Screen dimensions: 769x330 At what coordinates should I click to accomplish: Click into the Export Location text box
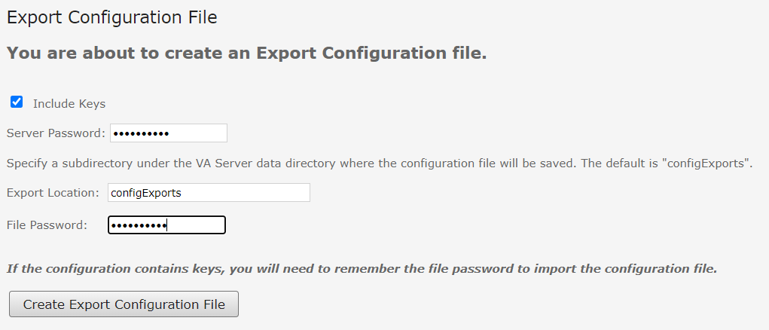pyautogui.click(x=209, y=193)
